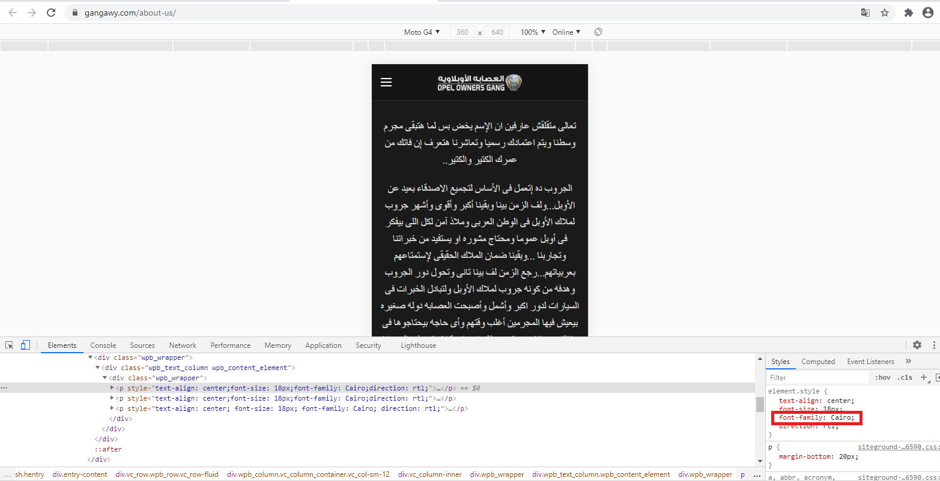This screenshot has height=481, width=940.
Task: Toggle the :hov element state panel
Action: click(x=883, y=377)
